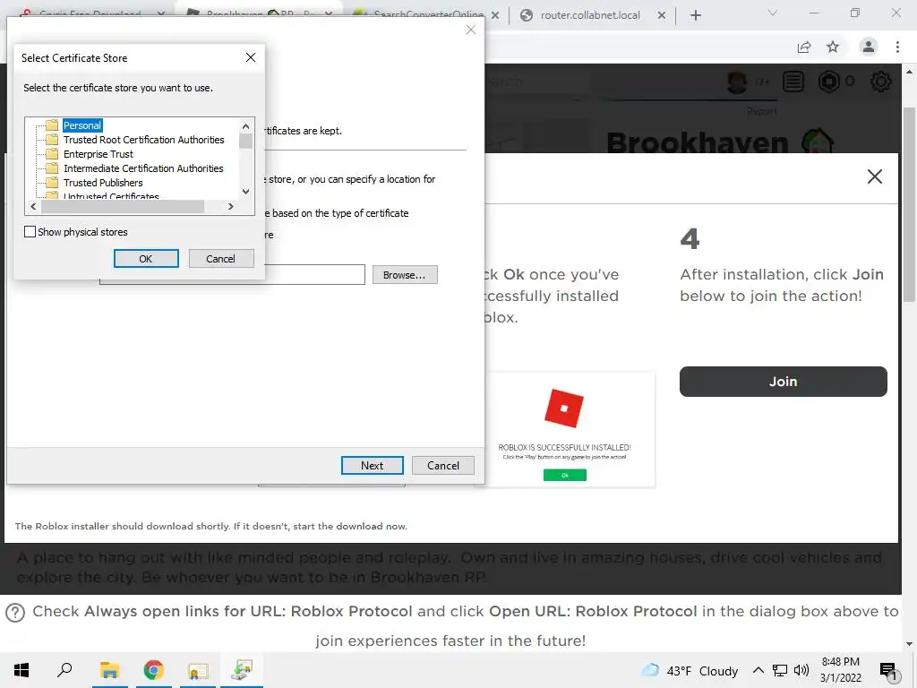This screenshot has width=917, height=688.
Task: Open the Windows Start menu
Action: (x=21, y=670)
